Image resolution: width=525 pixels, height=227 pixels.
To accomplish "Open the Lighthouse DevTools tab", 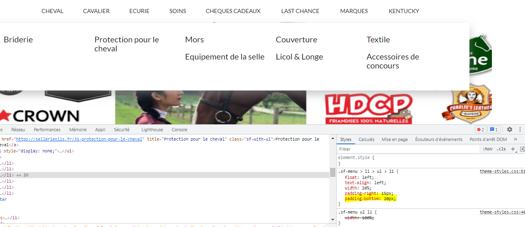I will click(152, 130).
